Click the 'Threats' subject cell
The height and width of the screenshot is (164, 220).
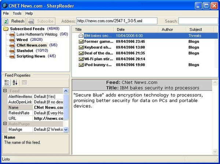tap(195, 36)
